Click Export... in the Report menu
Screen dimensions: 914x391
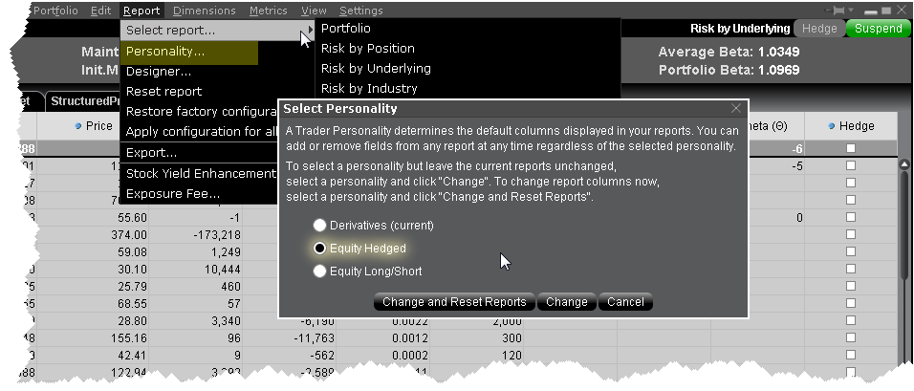(x=151, y=152)
